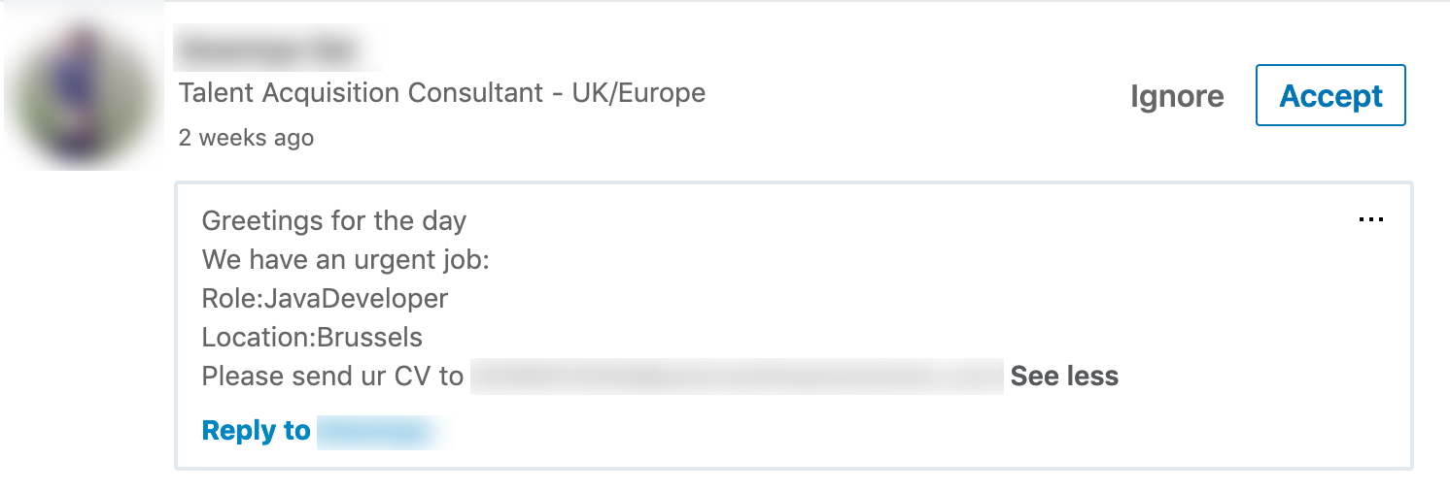The image size is (1450, 493).
Task: Click the Talent Acquisition Consultant headline
Action: click(x=442, y=93)
